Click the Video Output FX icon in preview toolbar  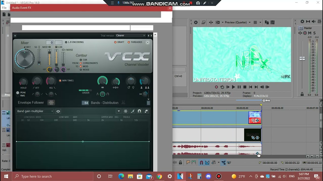(211, 22)
